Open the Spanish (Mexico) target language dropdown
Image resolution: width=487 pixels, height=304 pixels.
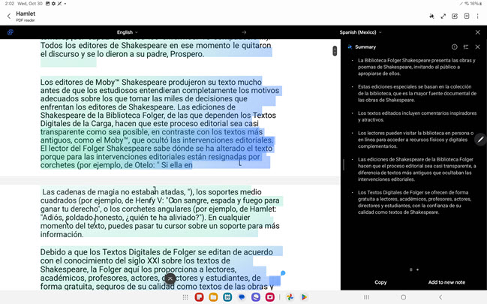click(x=360, y=32)
